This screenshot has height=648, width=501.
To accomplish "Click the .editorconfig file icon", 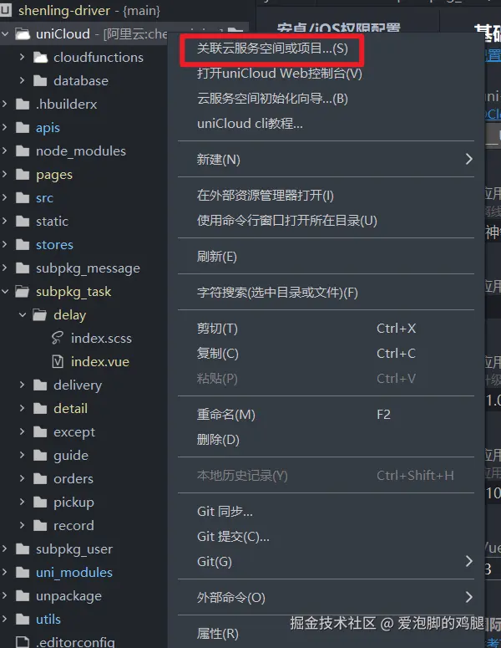I will [x=23, y=642].
